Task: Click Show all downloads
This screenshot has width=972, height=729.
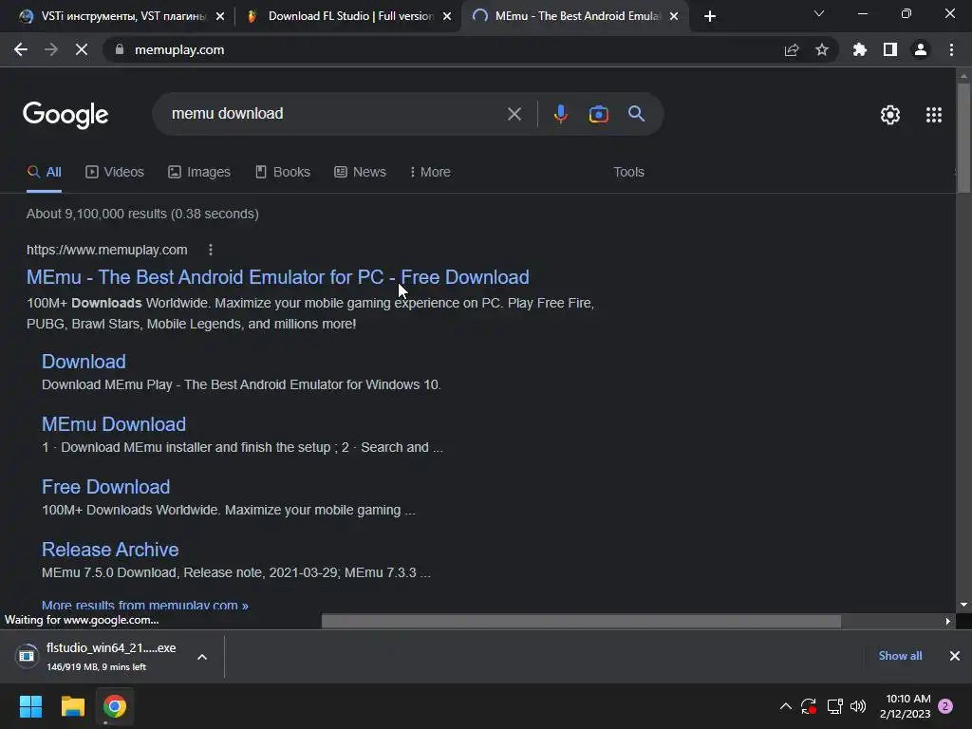Action: (900, 656)
